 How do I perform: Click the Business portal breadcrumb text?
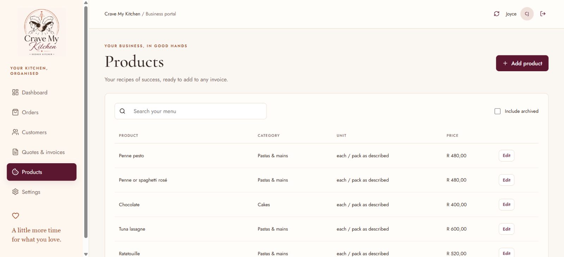[x=161, y=14]
